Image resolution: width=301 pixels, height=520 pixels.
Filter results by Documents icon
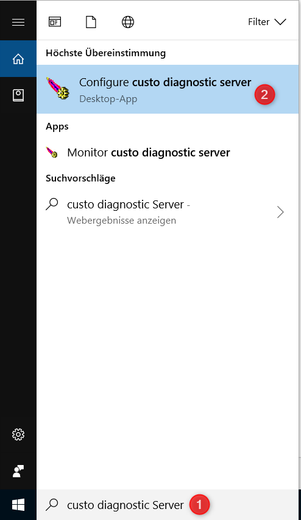pyautogui.click(x=91, y=22)
